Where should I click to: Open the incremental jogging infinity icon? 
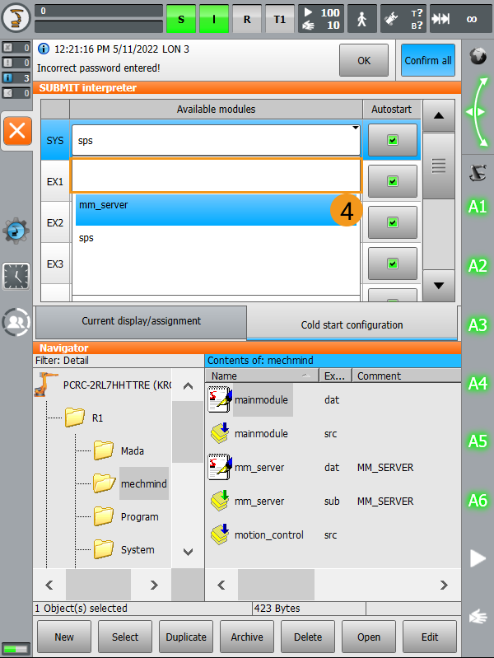(461, 19)
